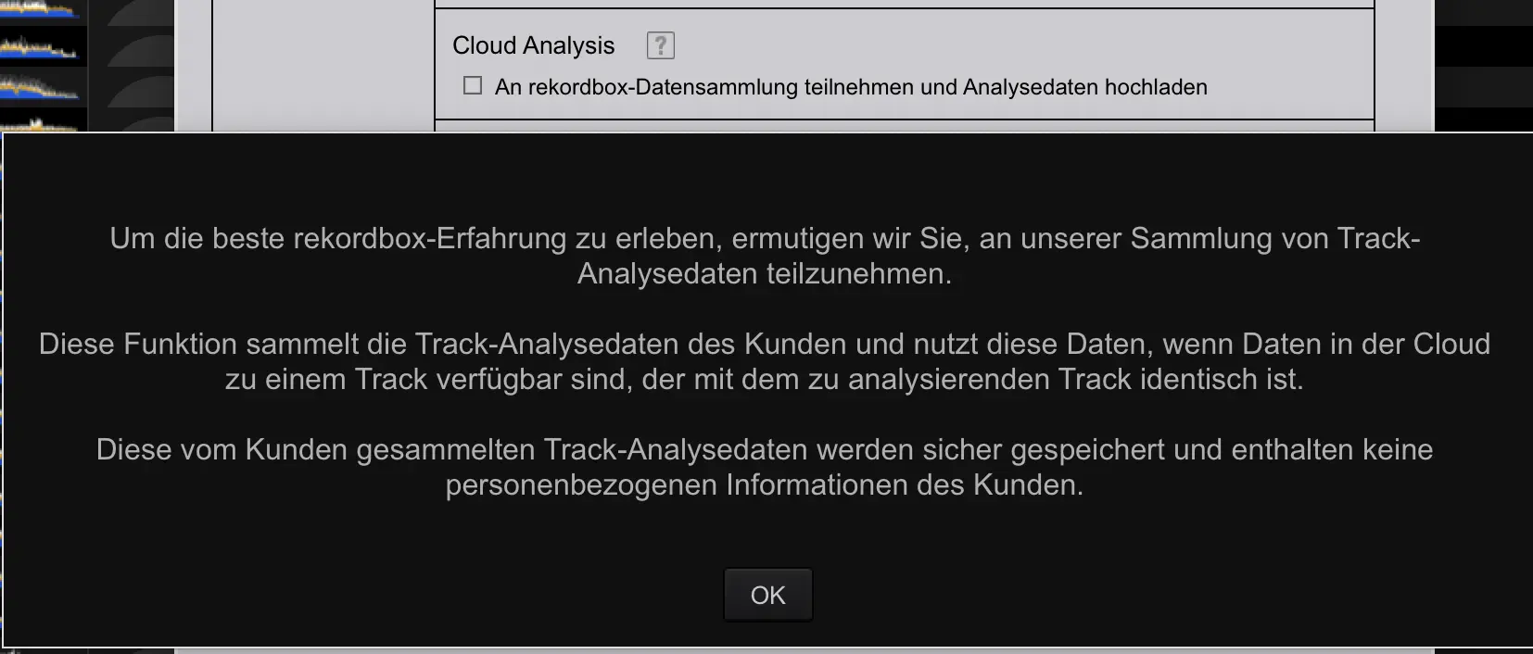The height and width of the screenshot is (654, 1533).
Task: Open details under Cloud Analysis header
Action: click(x=533, y=44)
